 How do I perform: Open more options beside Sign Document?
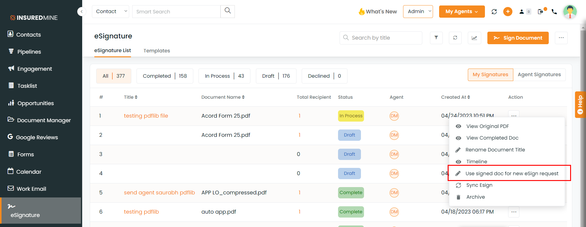(x=561, y=38)
